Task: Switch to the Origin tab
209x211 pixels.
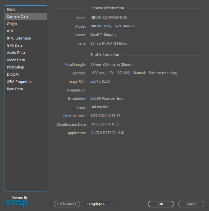Action: tap(12, 24)
